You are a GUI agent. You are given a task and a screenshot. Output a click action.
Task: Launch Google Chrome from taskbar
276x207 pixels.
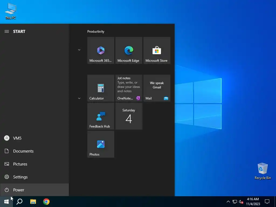(x=46, y=202)
